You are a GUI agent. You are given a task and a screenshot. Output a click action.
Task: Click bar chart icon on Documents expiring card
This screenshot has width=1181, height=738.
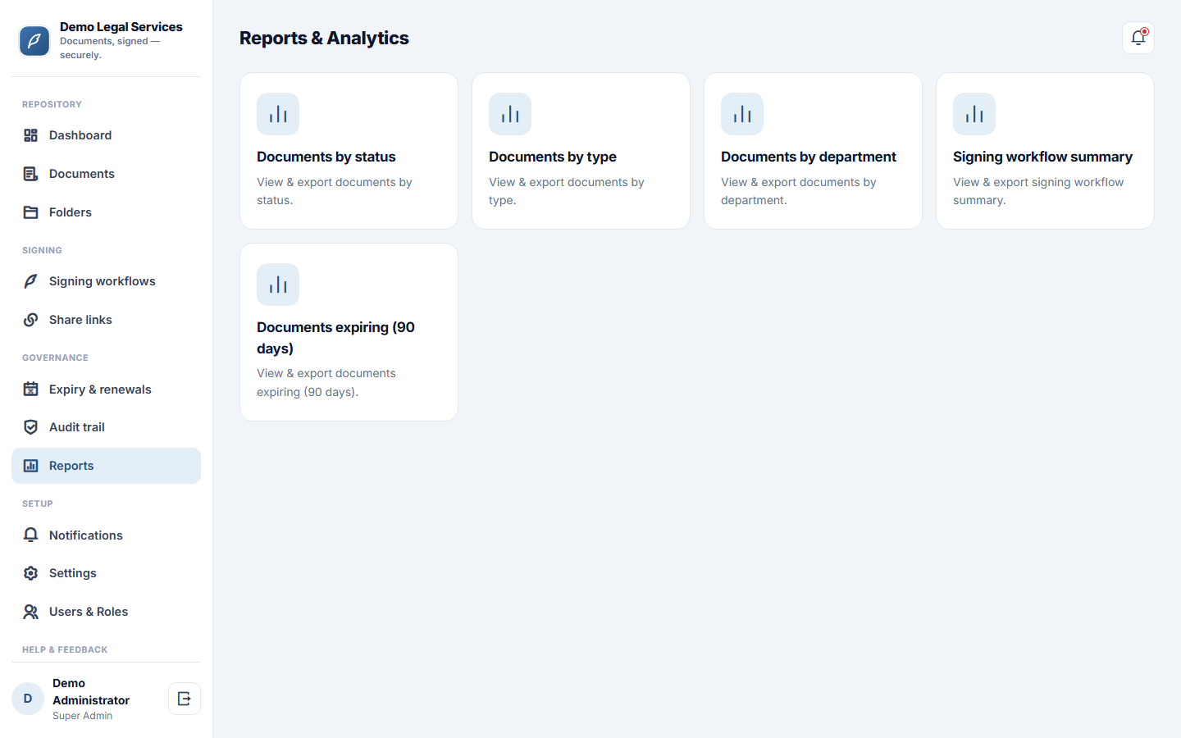point(278,285)
